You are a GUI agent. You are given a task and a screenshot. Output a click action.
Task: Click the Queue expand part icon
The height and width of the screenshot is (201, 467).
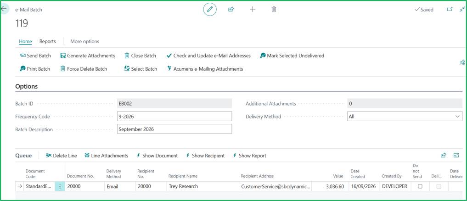(456, 155)
